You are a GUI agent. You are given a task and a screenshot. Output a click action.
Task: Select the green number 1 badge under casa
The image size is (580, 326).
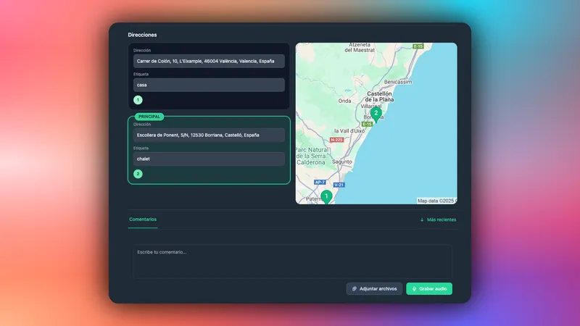click(x=138, y=100)
